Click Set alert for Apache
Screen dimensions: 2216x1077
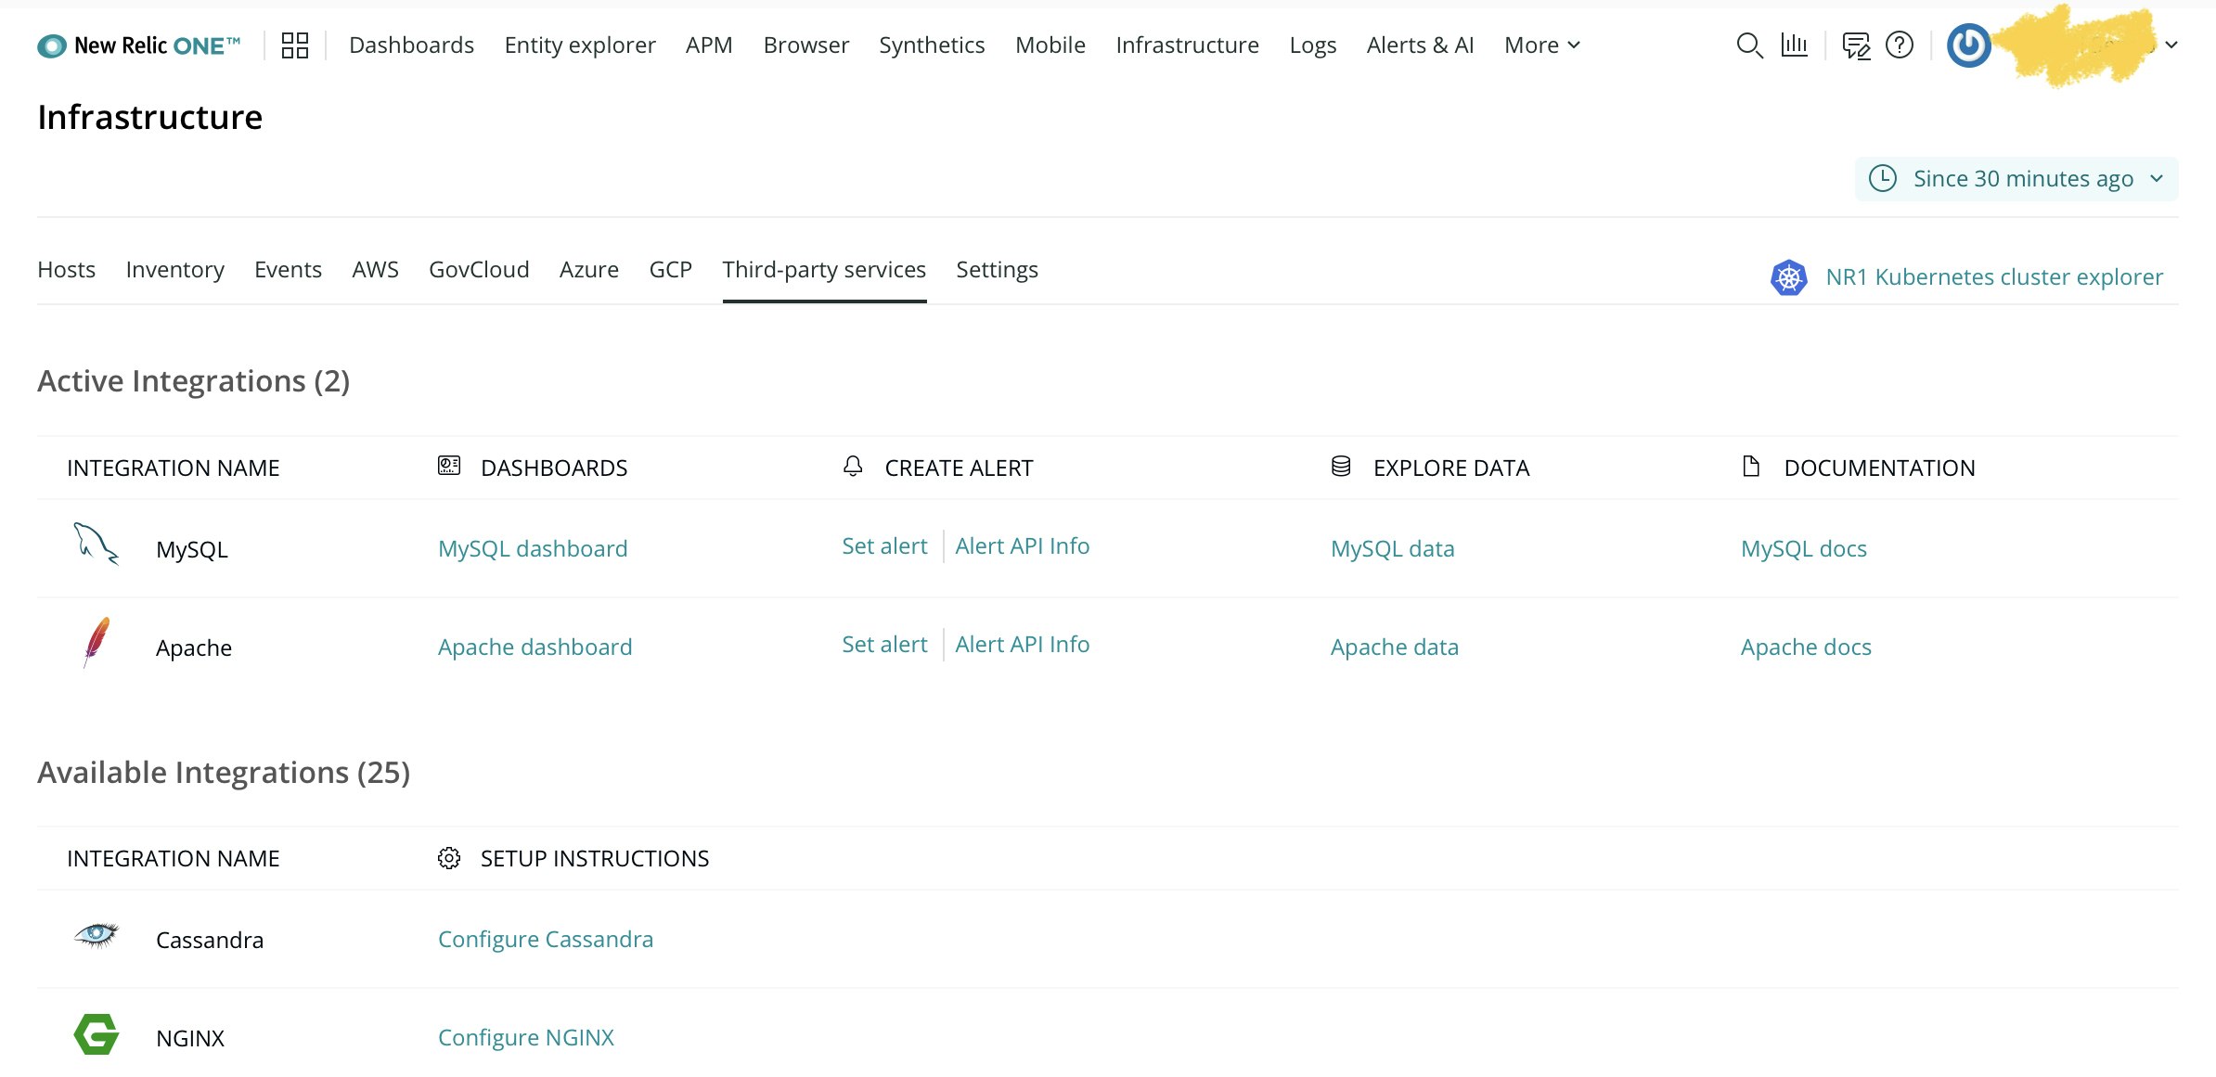(x=883, y=645)
